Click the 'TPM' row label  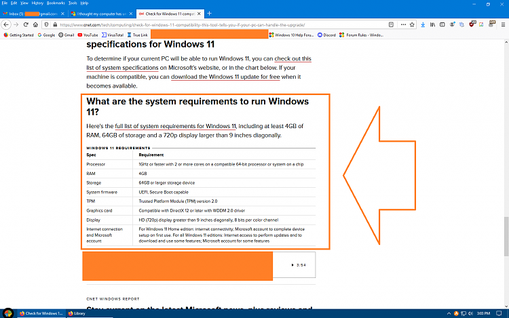[90, 201]
